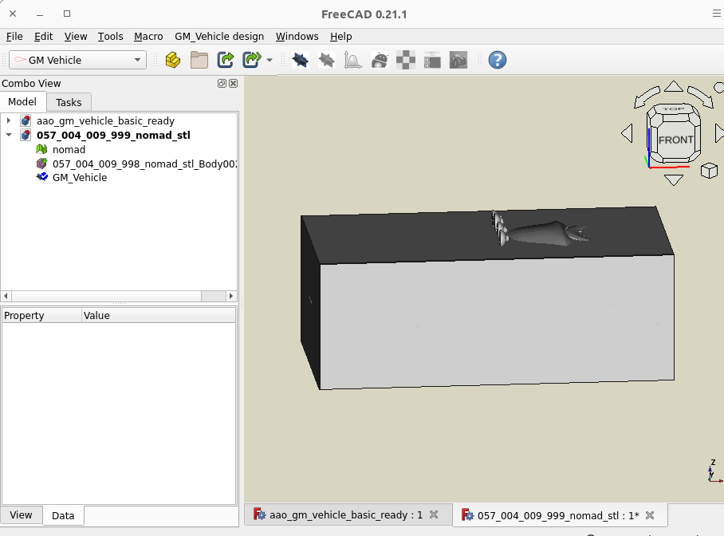Switch to the Tasks tab
Image resolution: width=724 pixels, height=536 pixels.
coord(69,102)
